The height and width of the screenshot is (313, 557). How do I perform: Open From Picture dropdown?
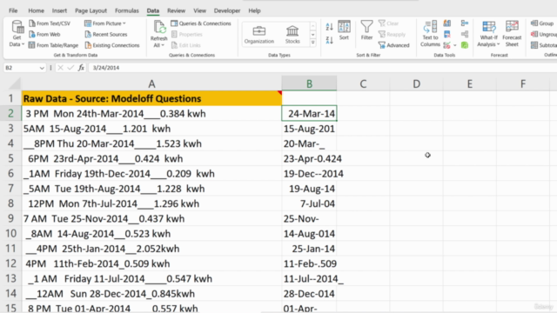point(105,23)
